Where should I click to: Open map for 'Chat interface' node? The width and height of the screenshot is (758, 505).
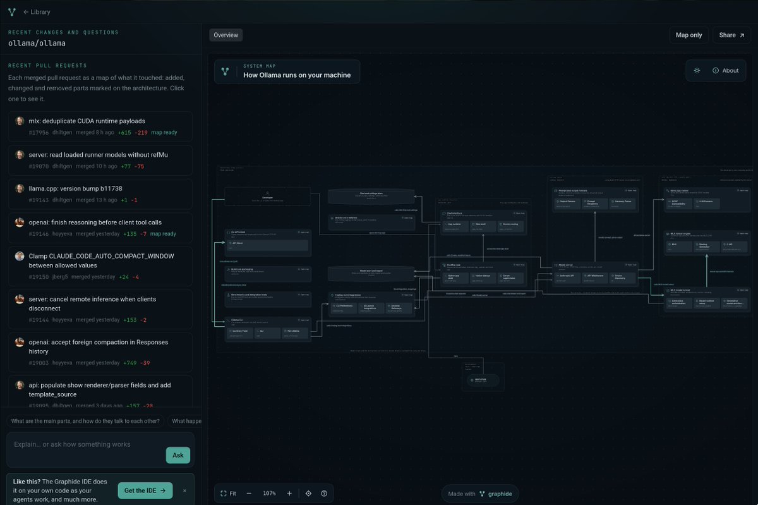(518, 213)
